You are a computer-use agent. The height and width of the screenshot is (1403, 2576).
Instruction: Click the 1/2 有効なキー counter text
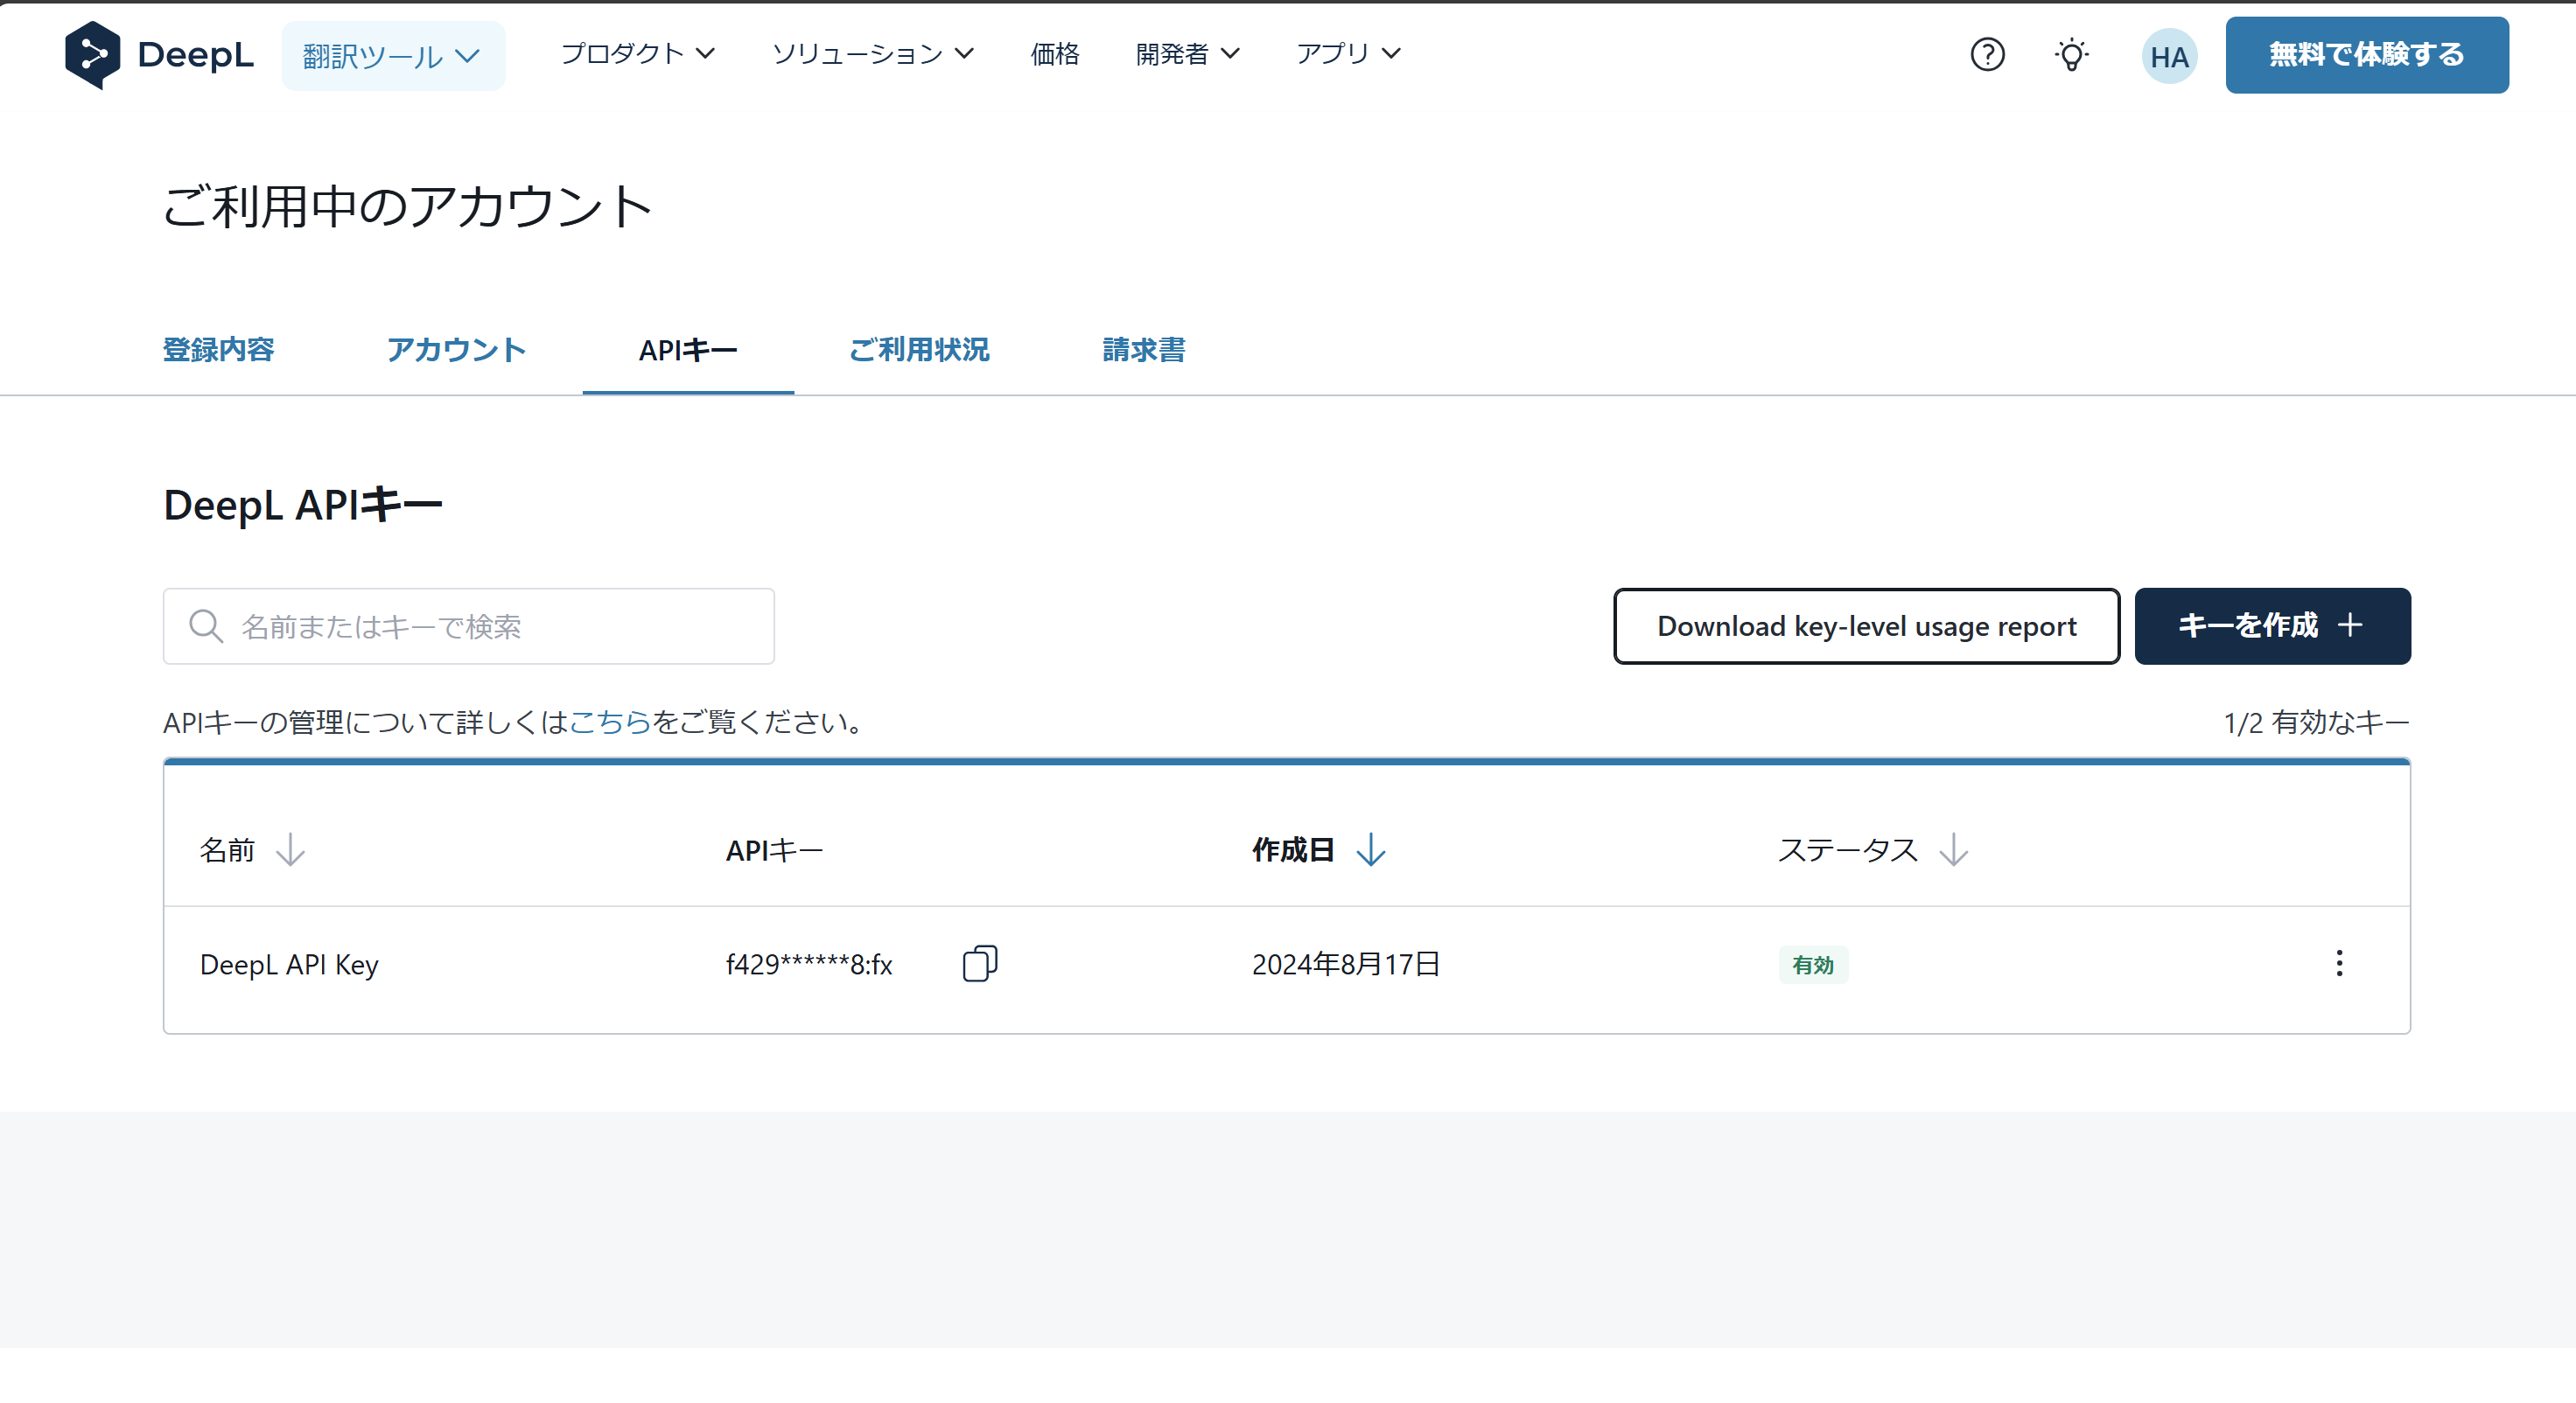coord(2315,722)
